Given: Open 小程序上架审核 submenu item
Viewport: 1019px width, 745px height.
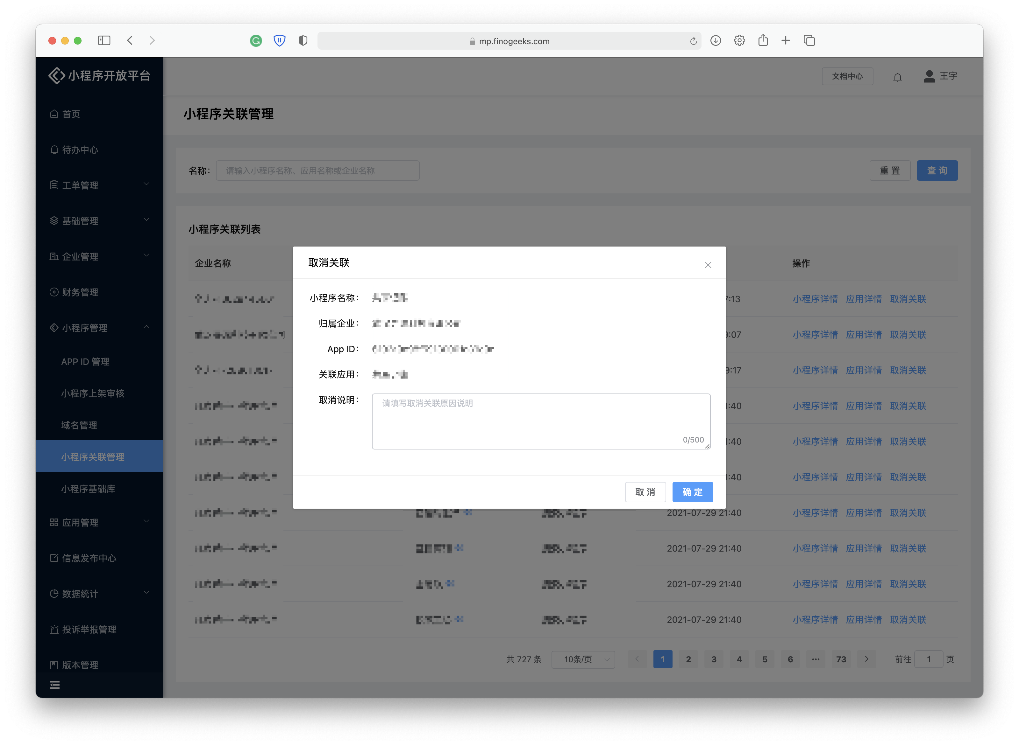Looking at the screenshot, I should tap(99, 393).
